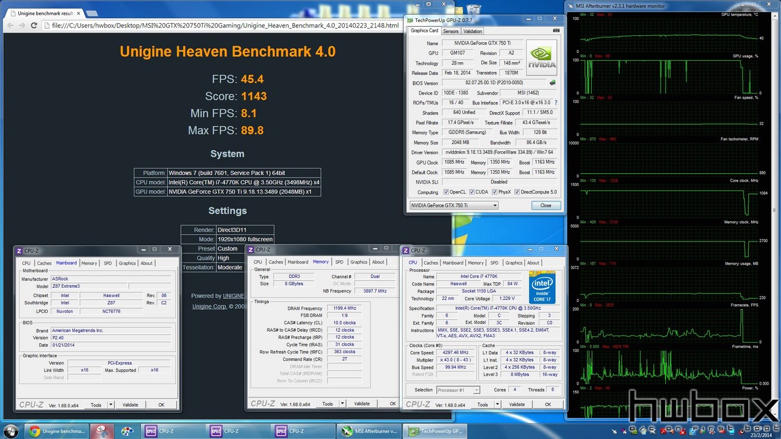This screenshot has height=439, width=781.
Task: Open the Bus Interface question mark help
Action: (556, 102)
